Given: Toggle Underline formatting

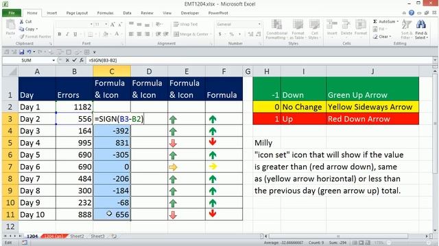Looking at the screenshot, I should [x=75, y=34].
